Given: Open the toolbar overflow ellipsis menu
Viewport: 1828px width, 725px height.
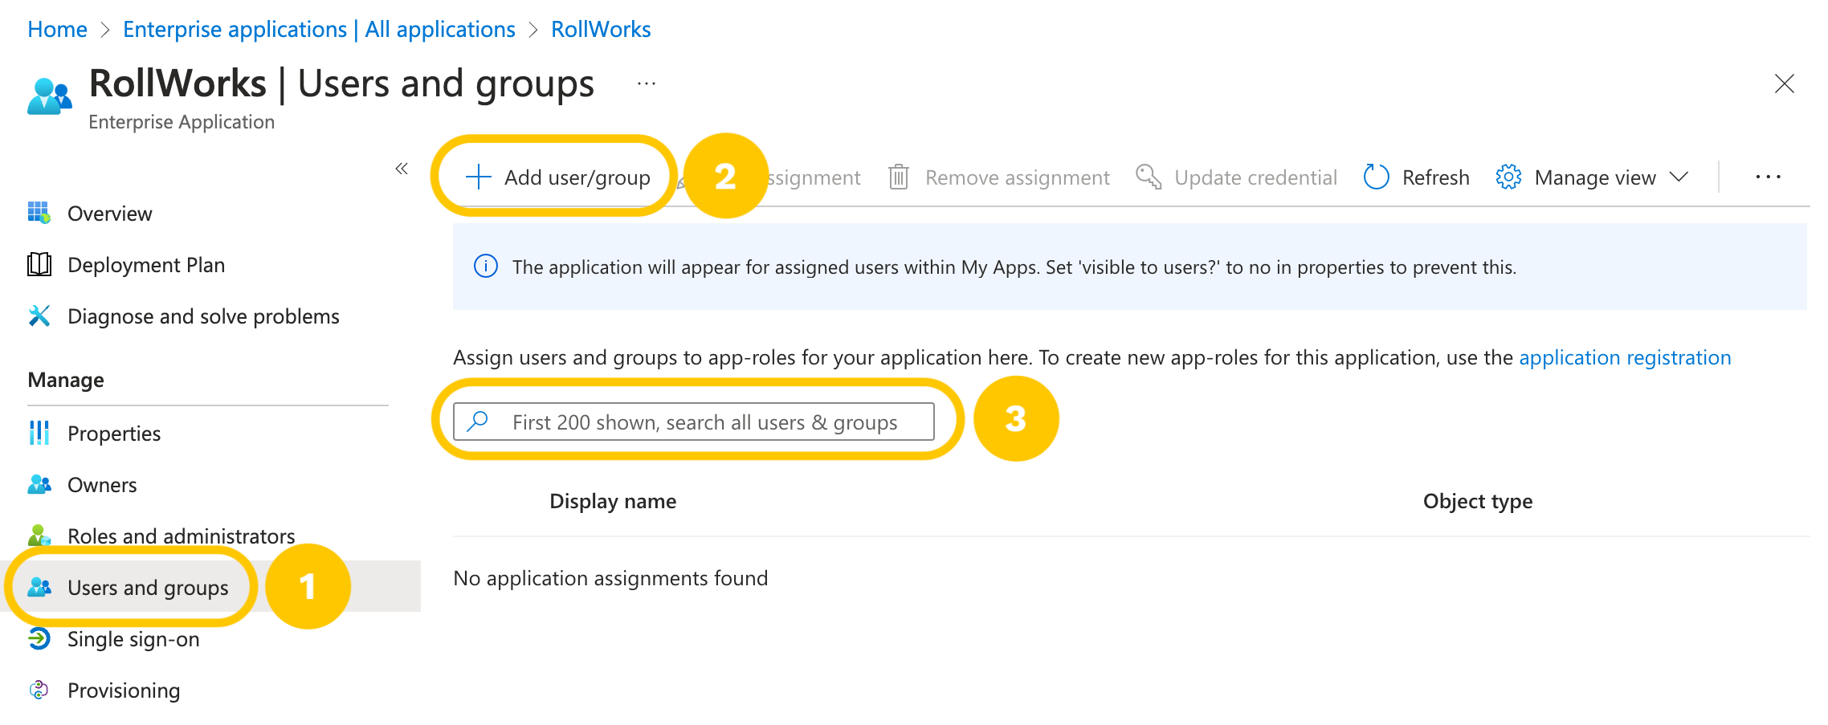Looking at the screenshot, I should pyautogui.click(x=1768, y=177).
